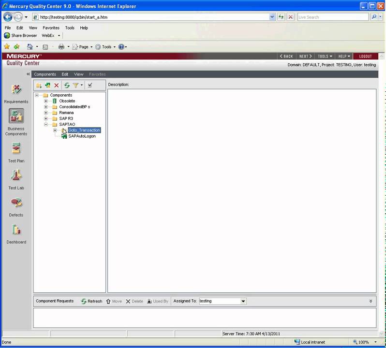Click the checkmark toolbar icon
Image resolution: width=386 pixels, height=348 pixels.
click(90, 86)
